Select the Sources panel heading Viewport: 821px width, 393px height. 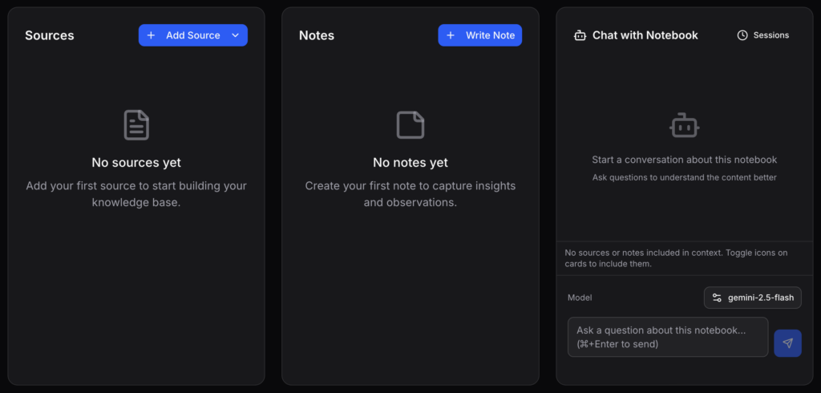coord(50,35)
